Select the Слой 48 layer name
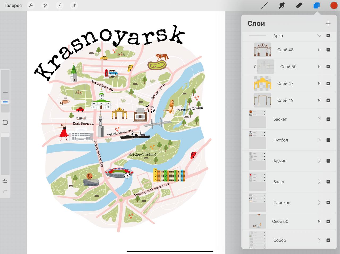The image size is (340, 254). 285,50
